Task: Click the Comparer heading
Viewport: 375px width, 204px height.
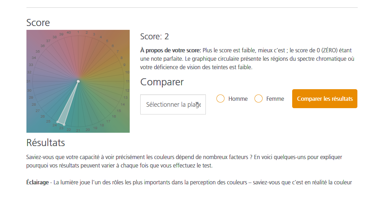Action: point(162,82)
